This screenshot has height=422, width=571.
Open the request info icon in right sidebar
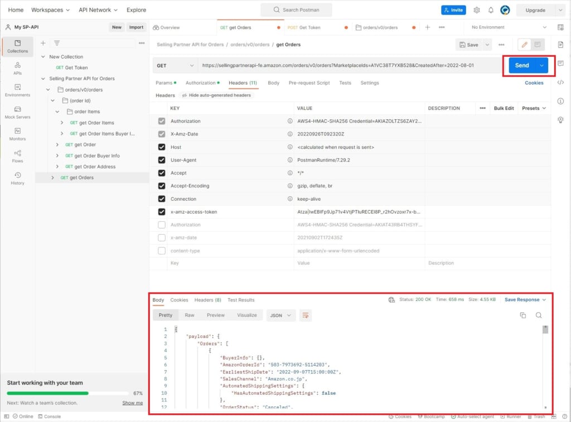pyautogui.click(x=561, y=101)
